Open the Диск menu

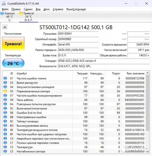pos(46,9)
